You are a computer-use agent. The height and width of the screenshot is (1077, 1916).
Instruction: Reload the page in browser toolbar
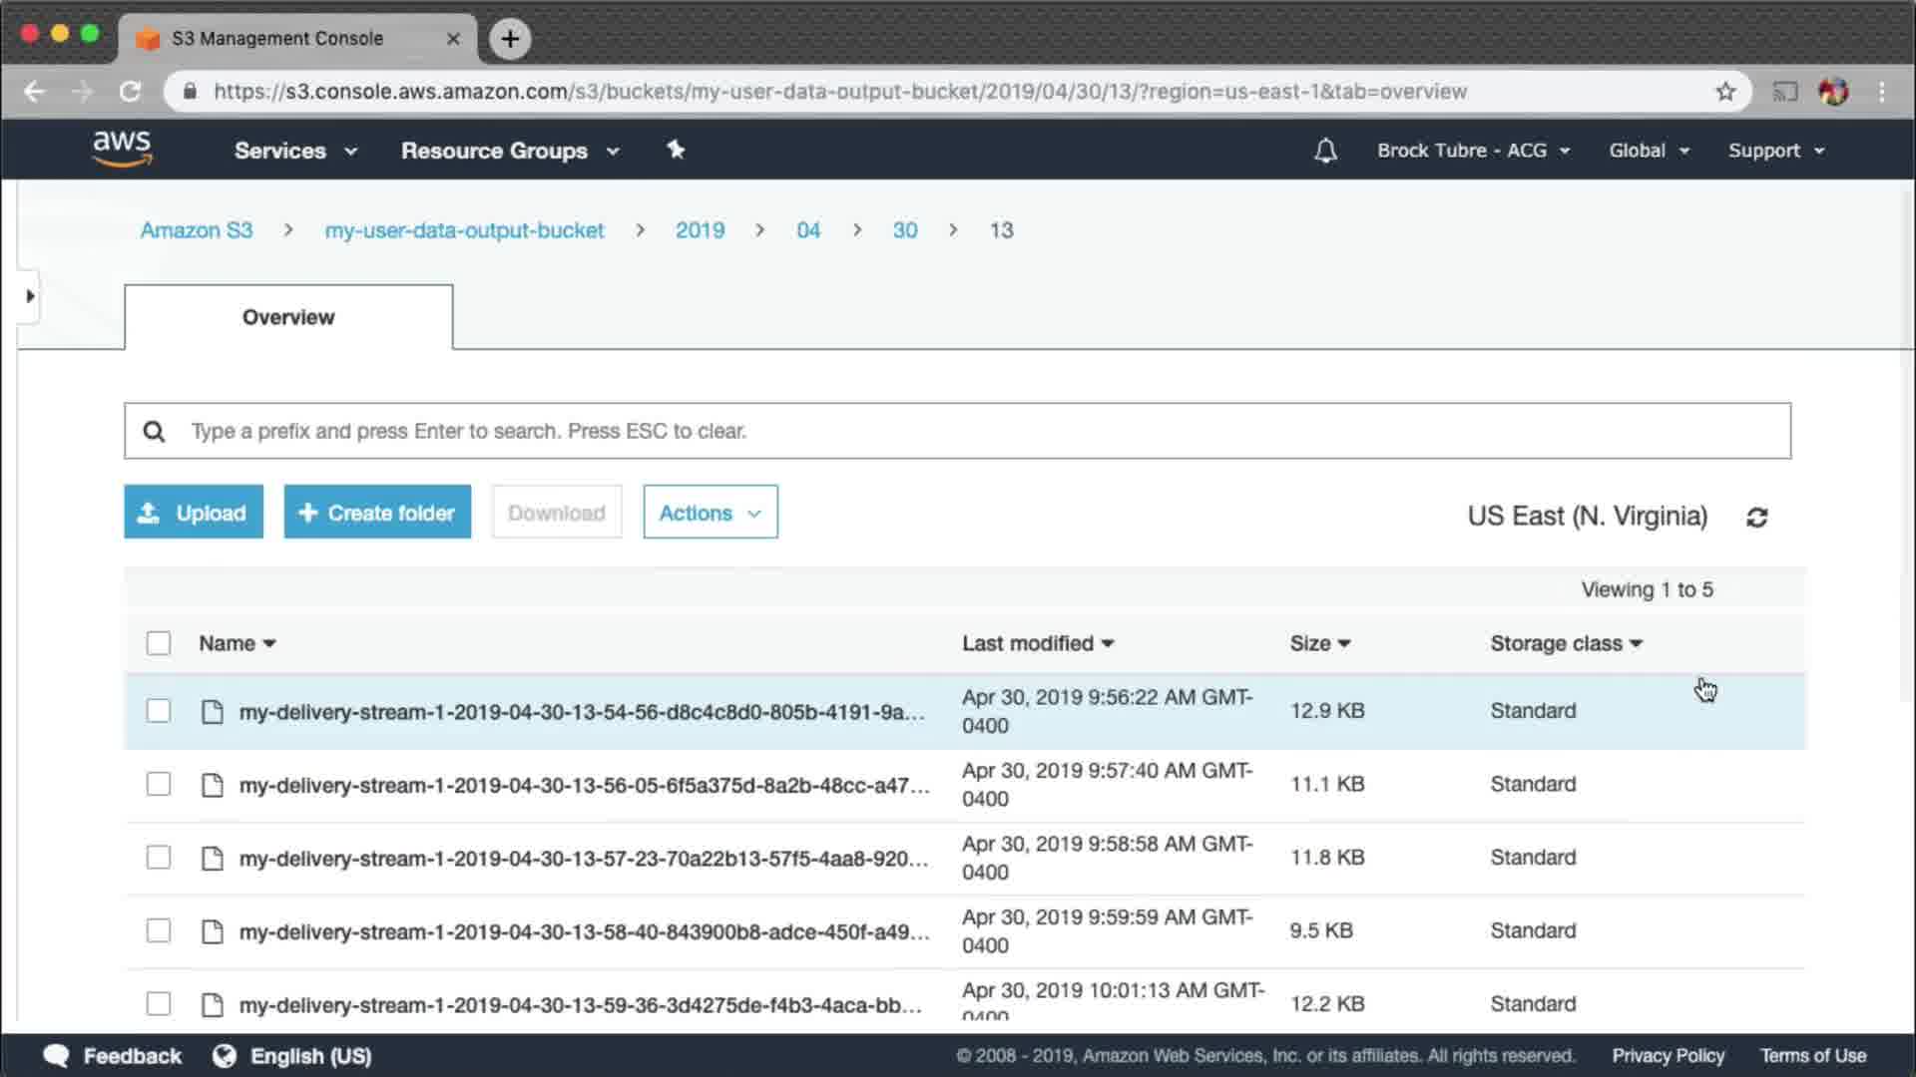point(130,92)
